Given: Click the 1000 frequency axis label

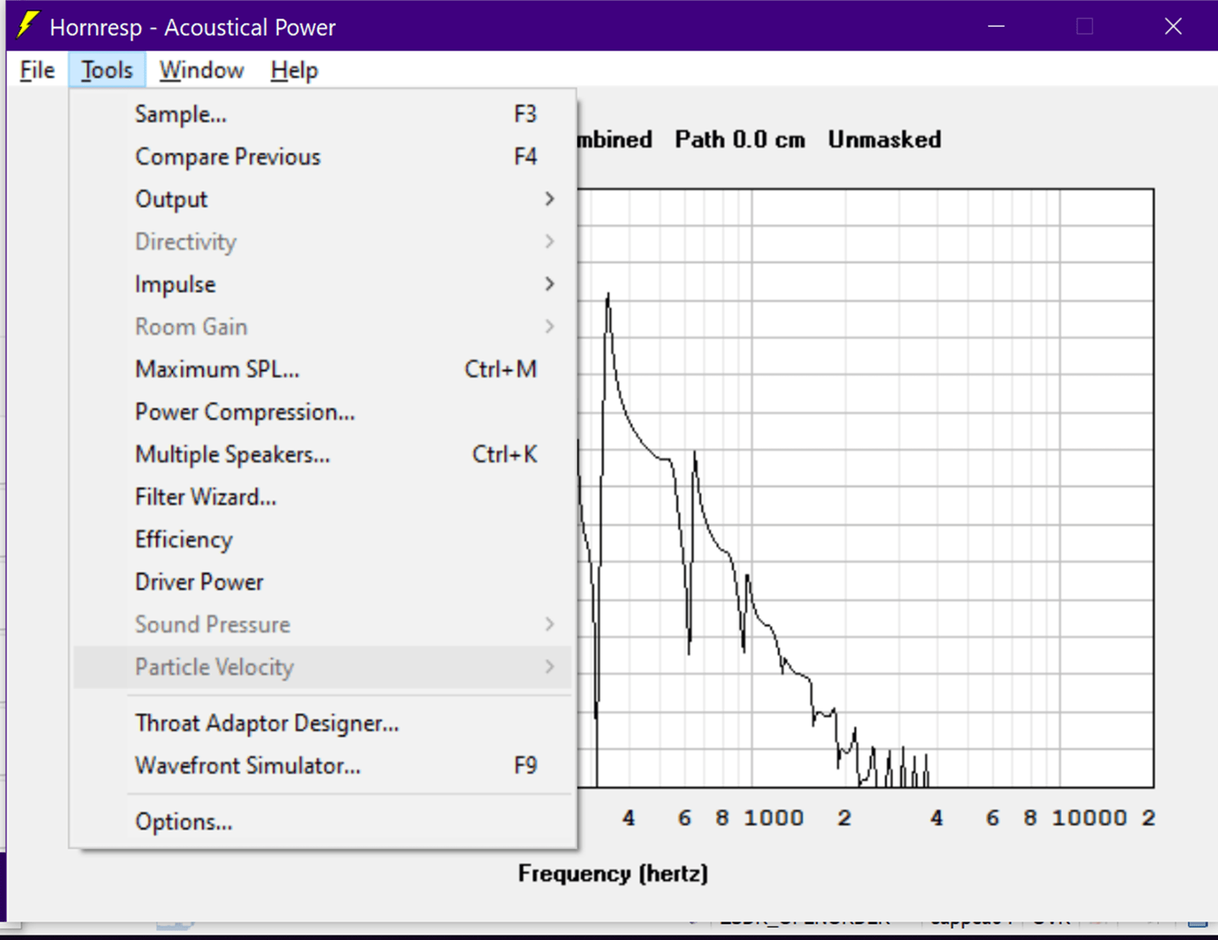Looking at the screenshot, I should pos(774,818).
